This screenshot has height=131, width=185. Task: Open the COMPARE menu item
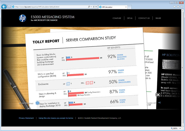pos(117,18)
